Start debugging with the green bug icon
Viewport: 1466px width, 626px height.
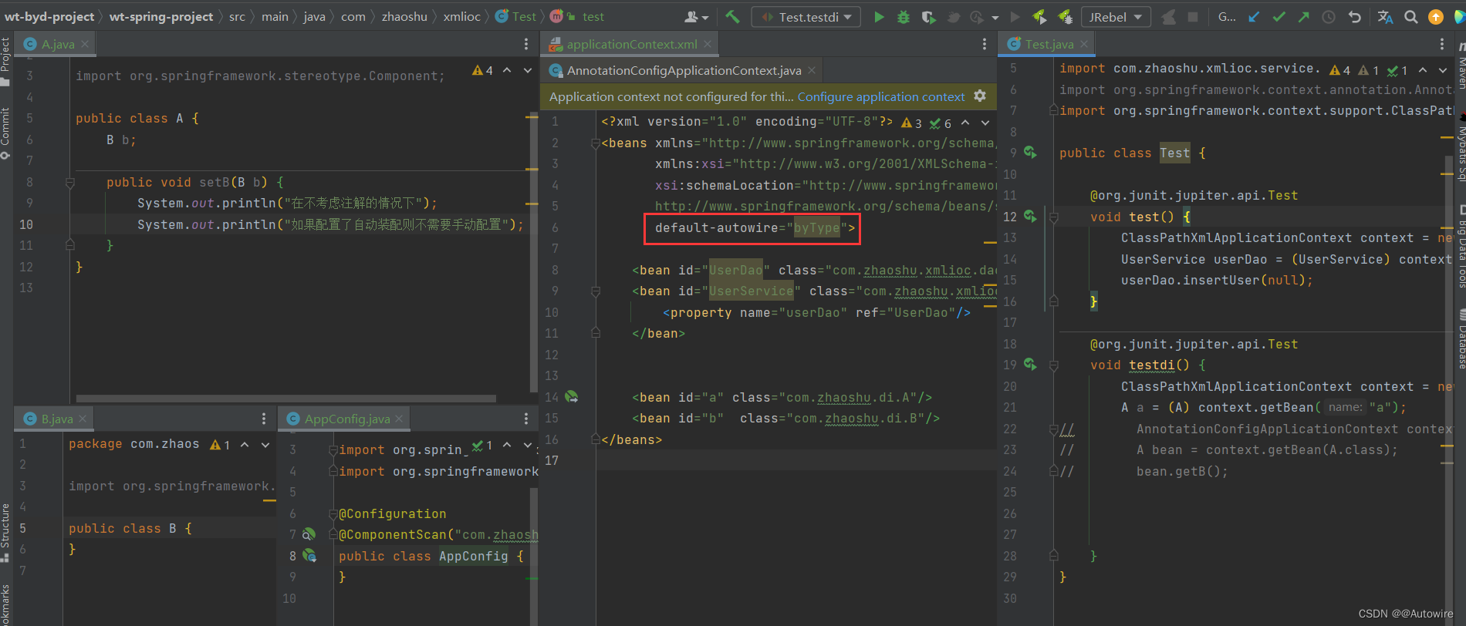click(x=904, y=17)
